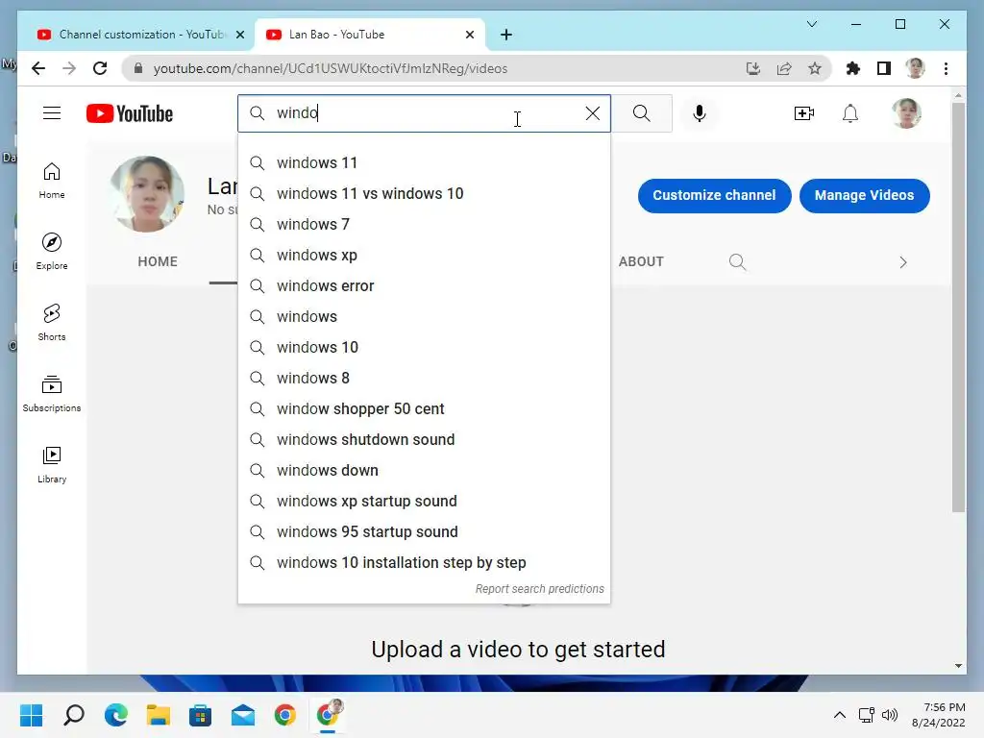Select suggestion "windows xp"

point(424,255)
